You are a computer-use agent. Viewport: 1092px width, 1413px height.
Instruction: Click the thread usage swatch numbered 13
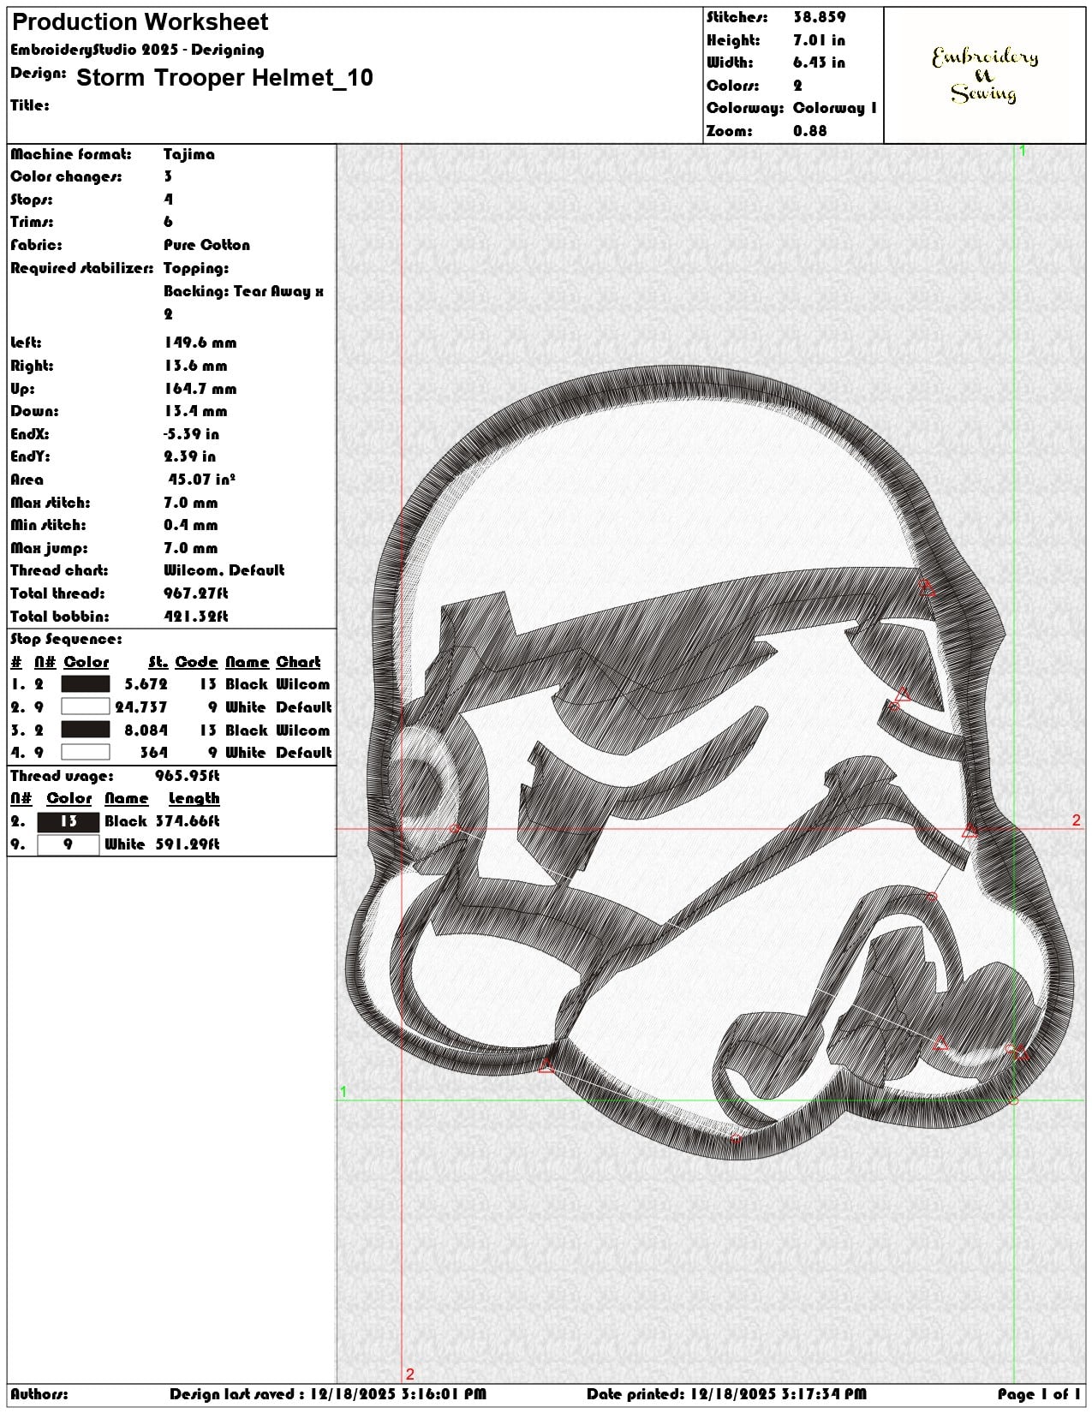coord(68,821)
